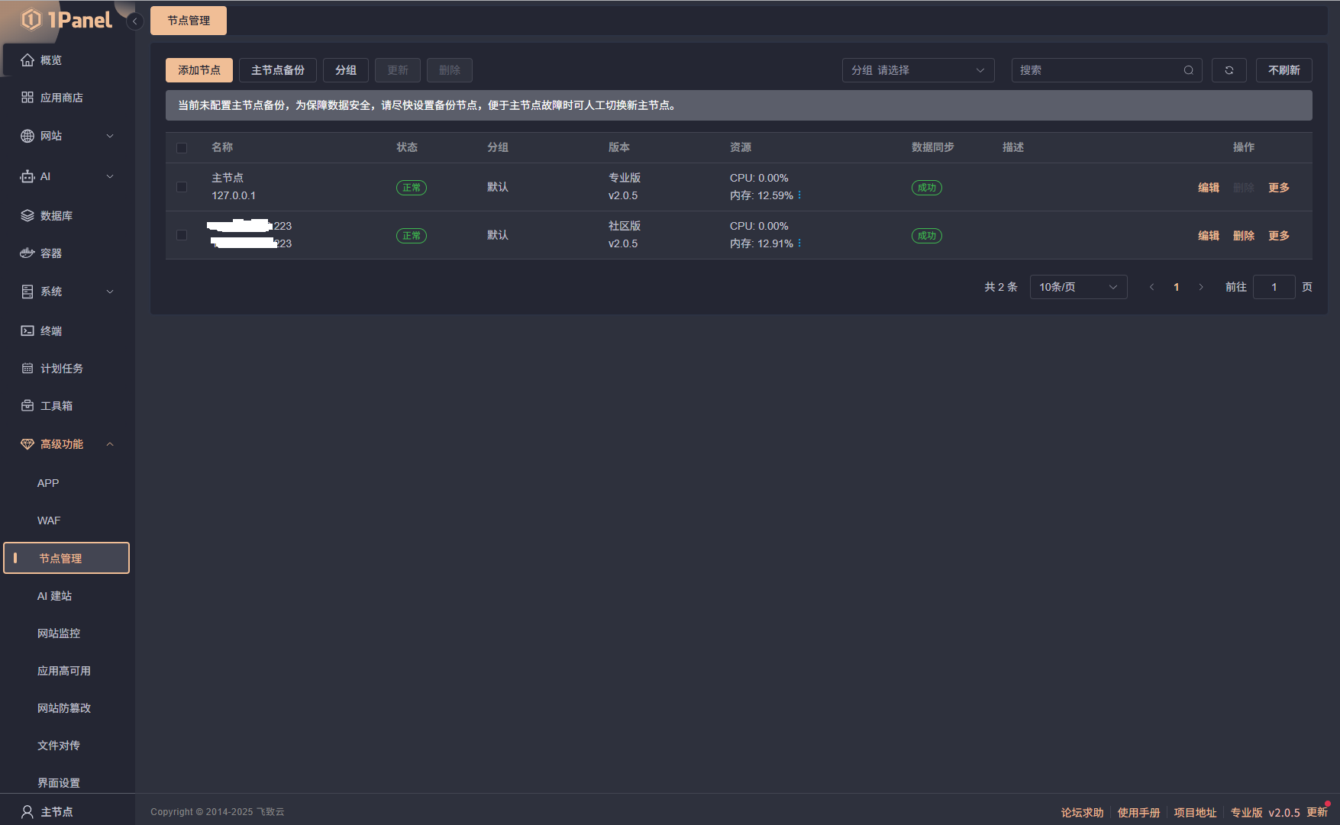1340x825 pixels.
Task: Toggle the select-all checkbox in table header
Action: (x=182, y=148)
